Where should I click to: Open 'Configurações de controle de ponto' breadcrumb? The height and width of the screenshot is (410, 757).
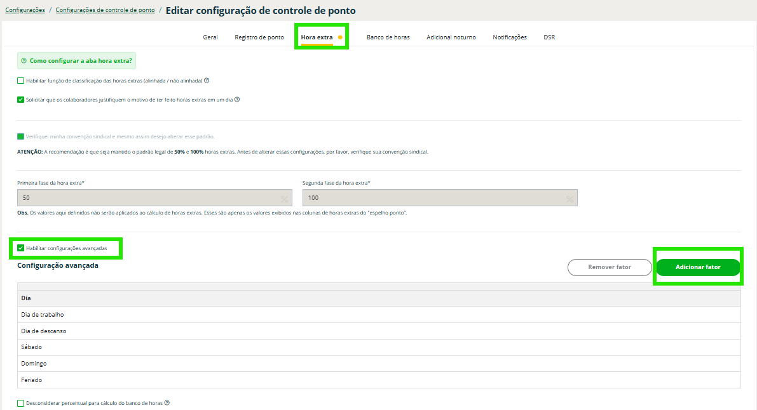coord(105,10)
